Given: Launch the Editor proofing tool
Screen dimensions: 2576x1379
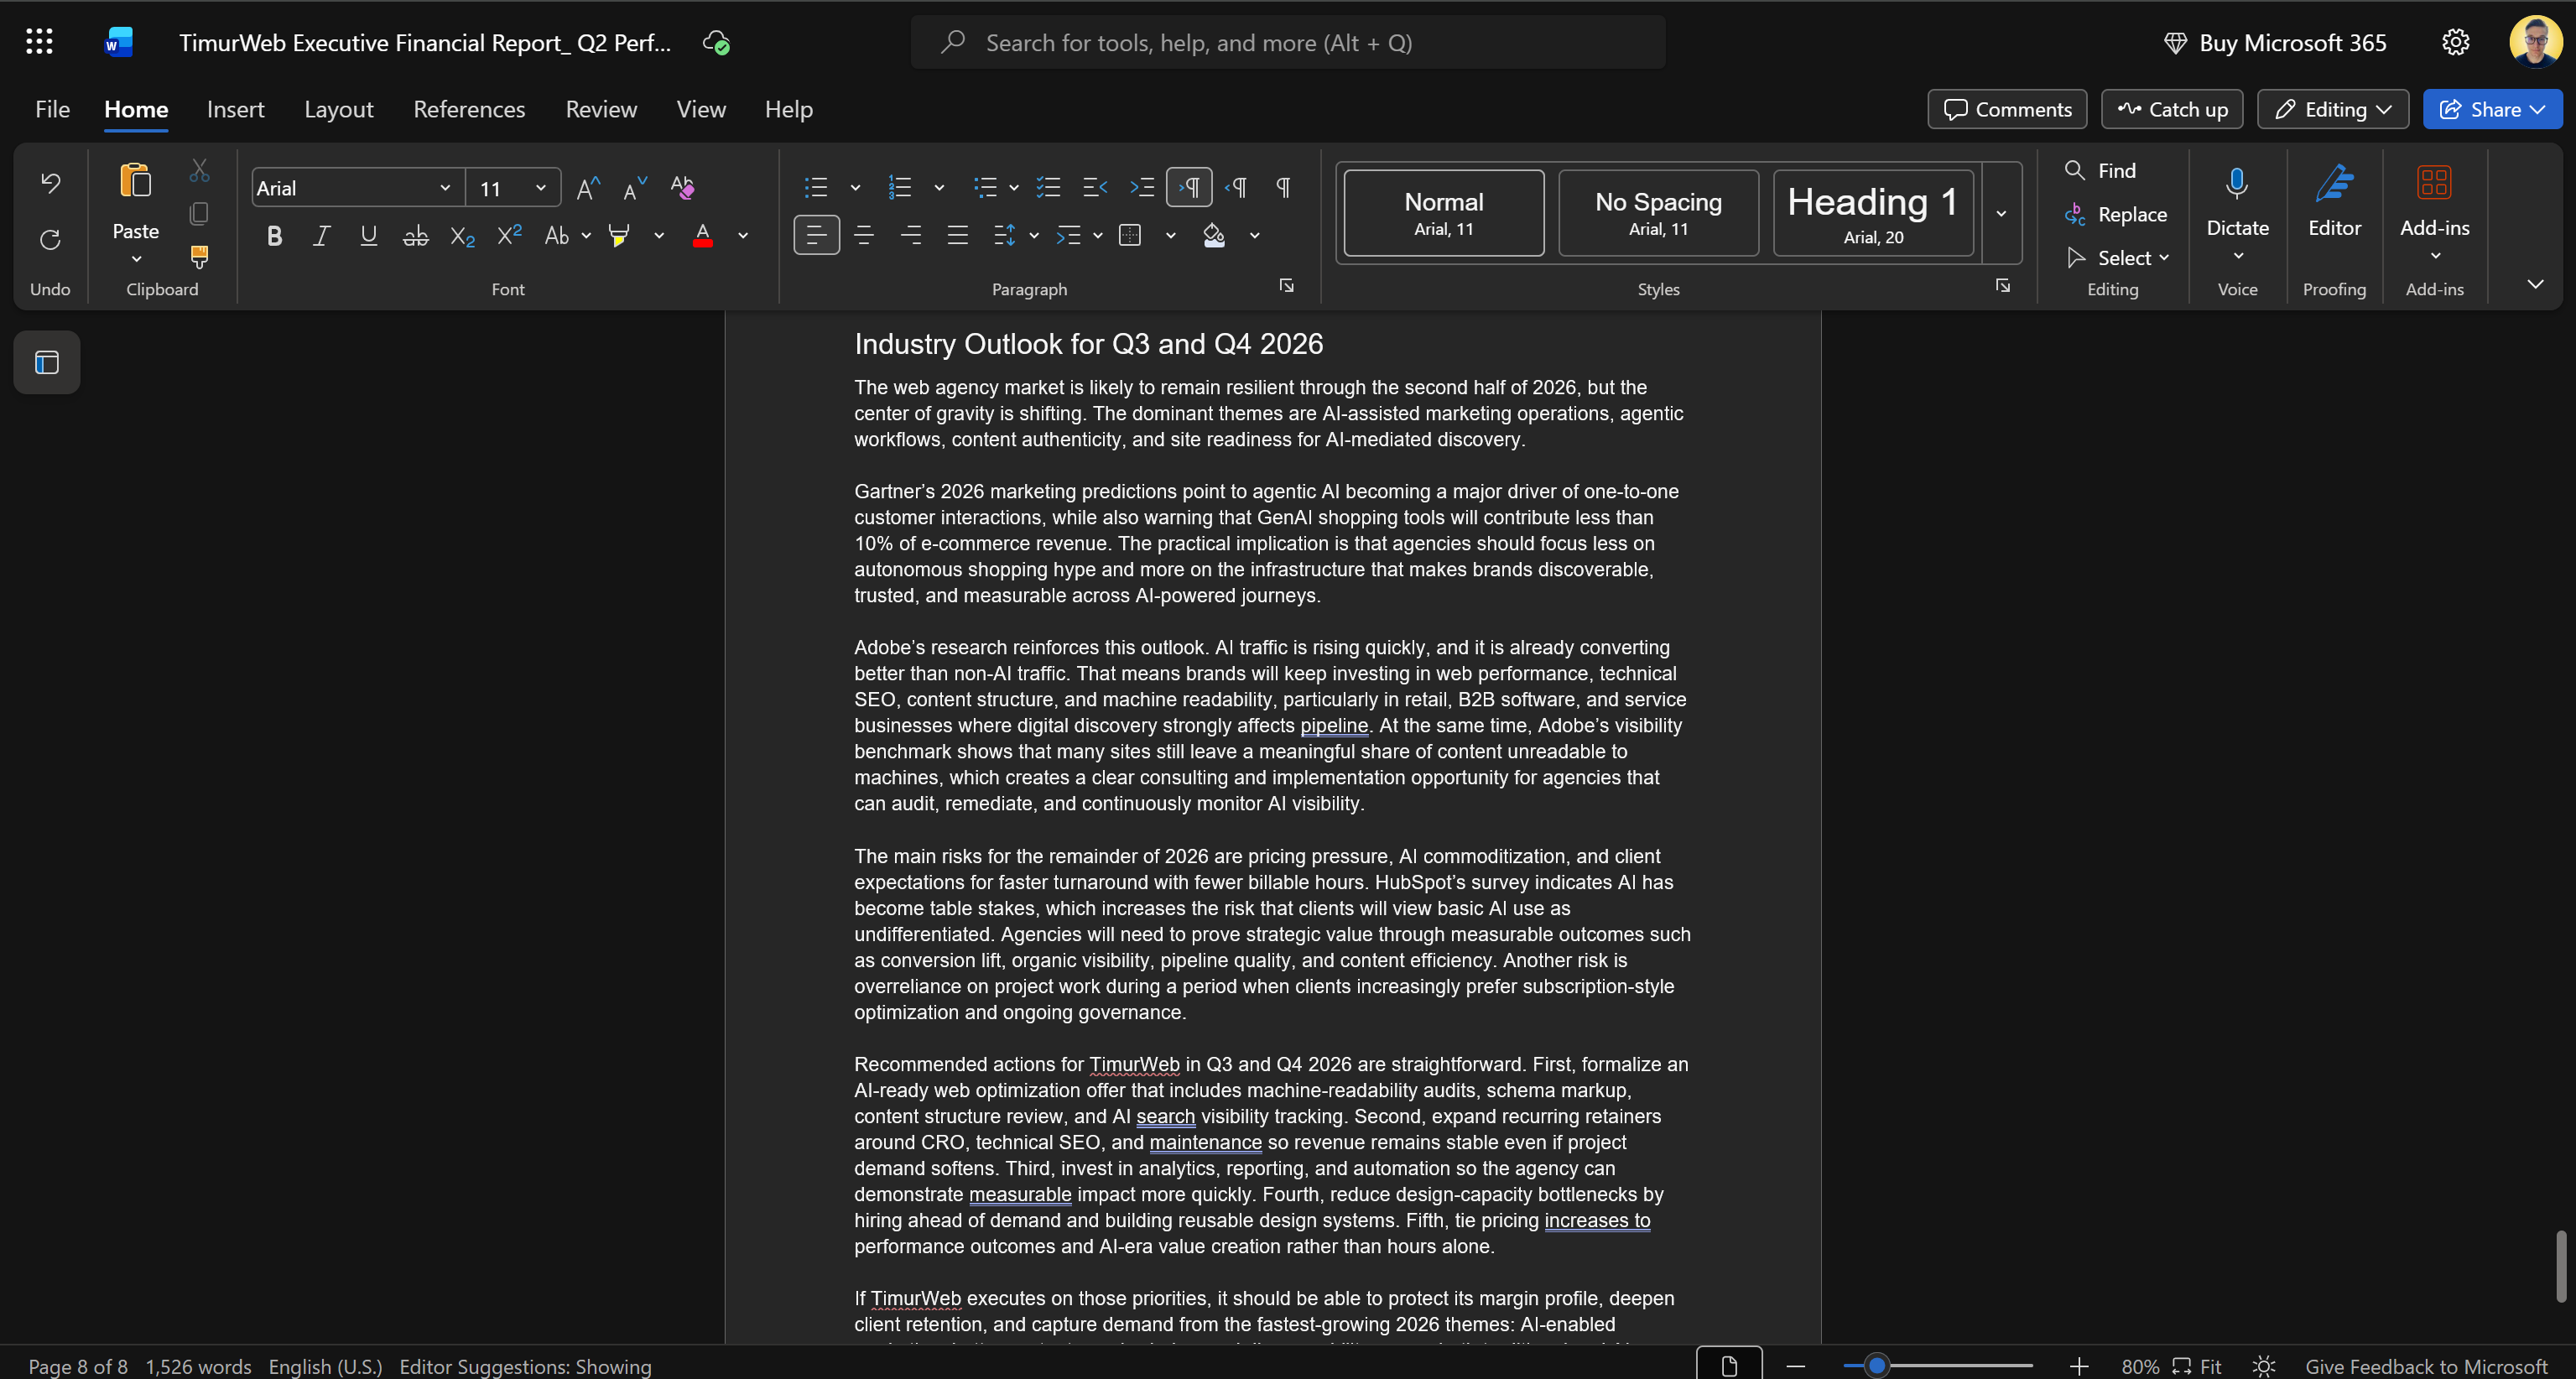Looking at the screenshot, I should (2334, 200).
